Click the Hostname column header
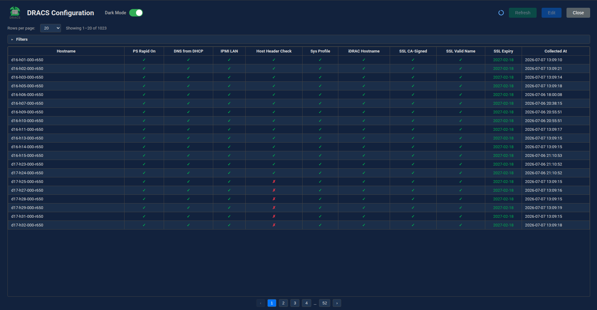 tap(66, 51)
